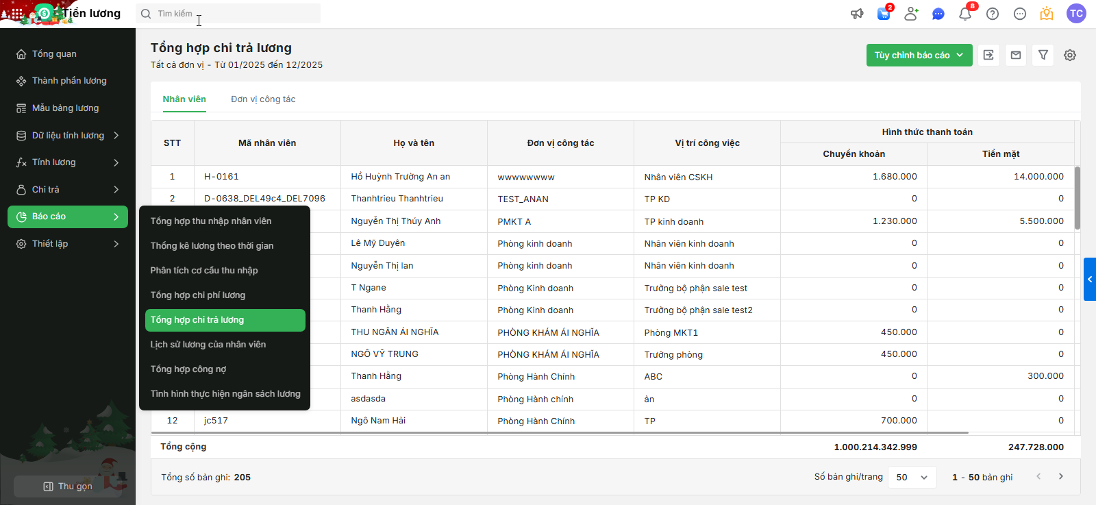Go to next page arrow
The width and height of the screenshot is (1096, 505).
(x=1061, y=476)
